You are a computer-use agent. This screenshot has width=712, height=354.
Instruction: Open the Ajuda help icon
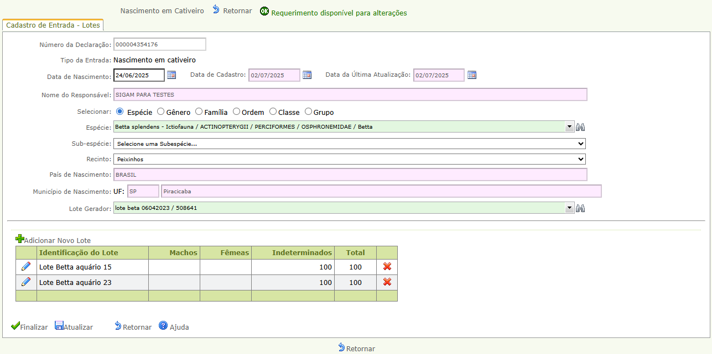(163, 326)
